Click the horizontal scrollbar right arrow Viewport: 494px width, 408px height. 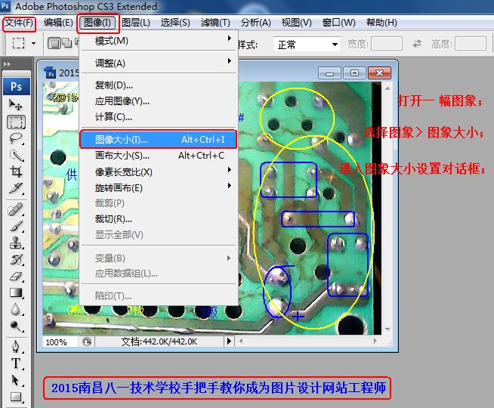(375, 341)
